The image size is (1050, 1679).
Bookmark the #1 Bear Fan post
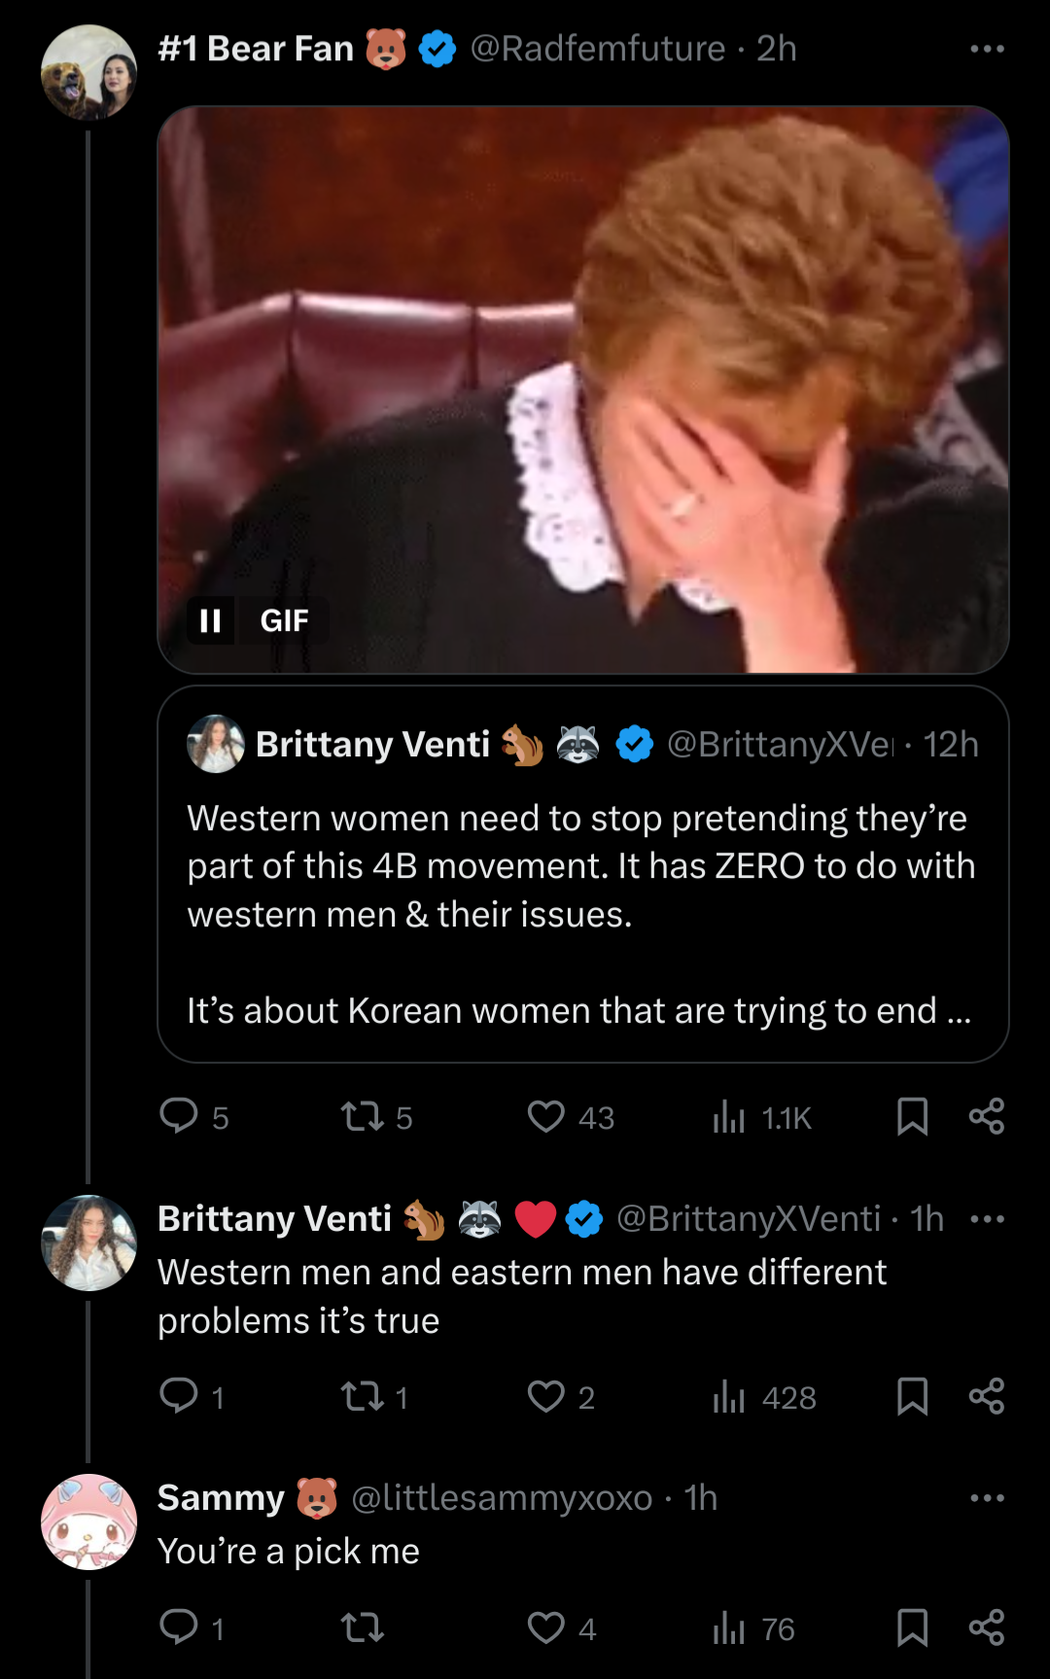click(912, 1116)
